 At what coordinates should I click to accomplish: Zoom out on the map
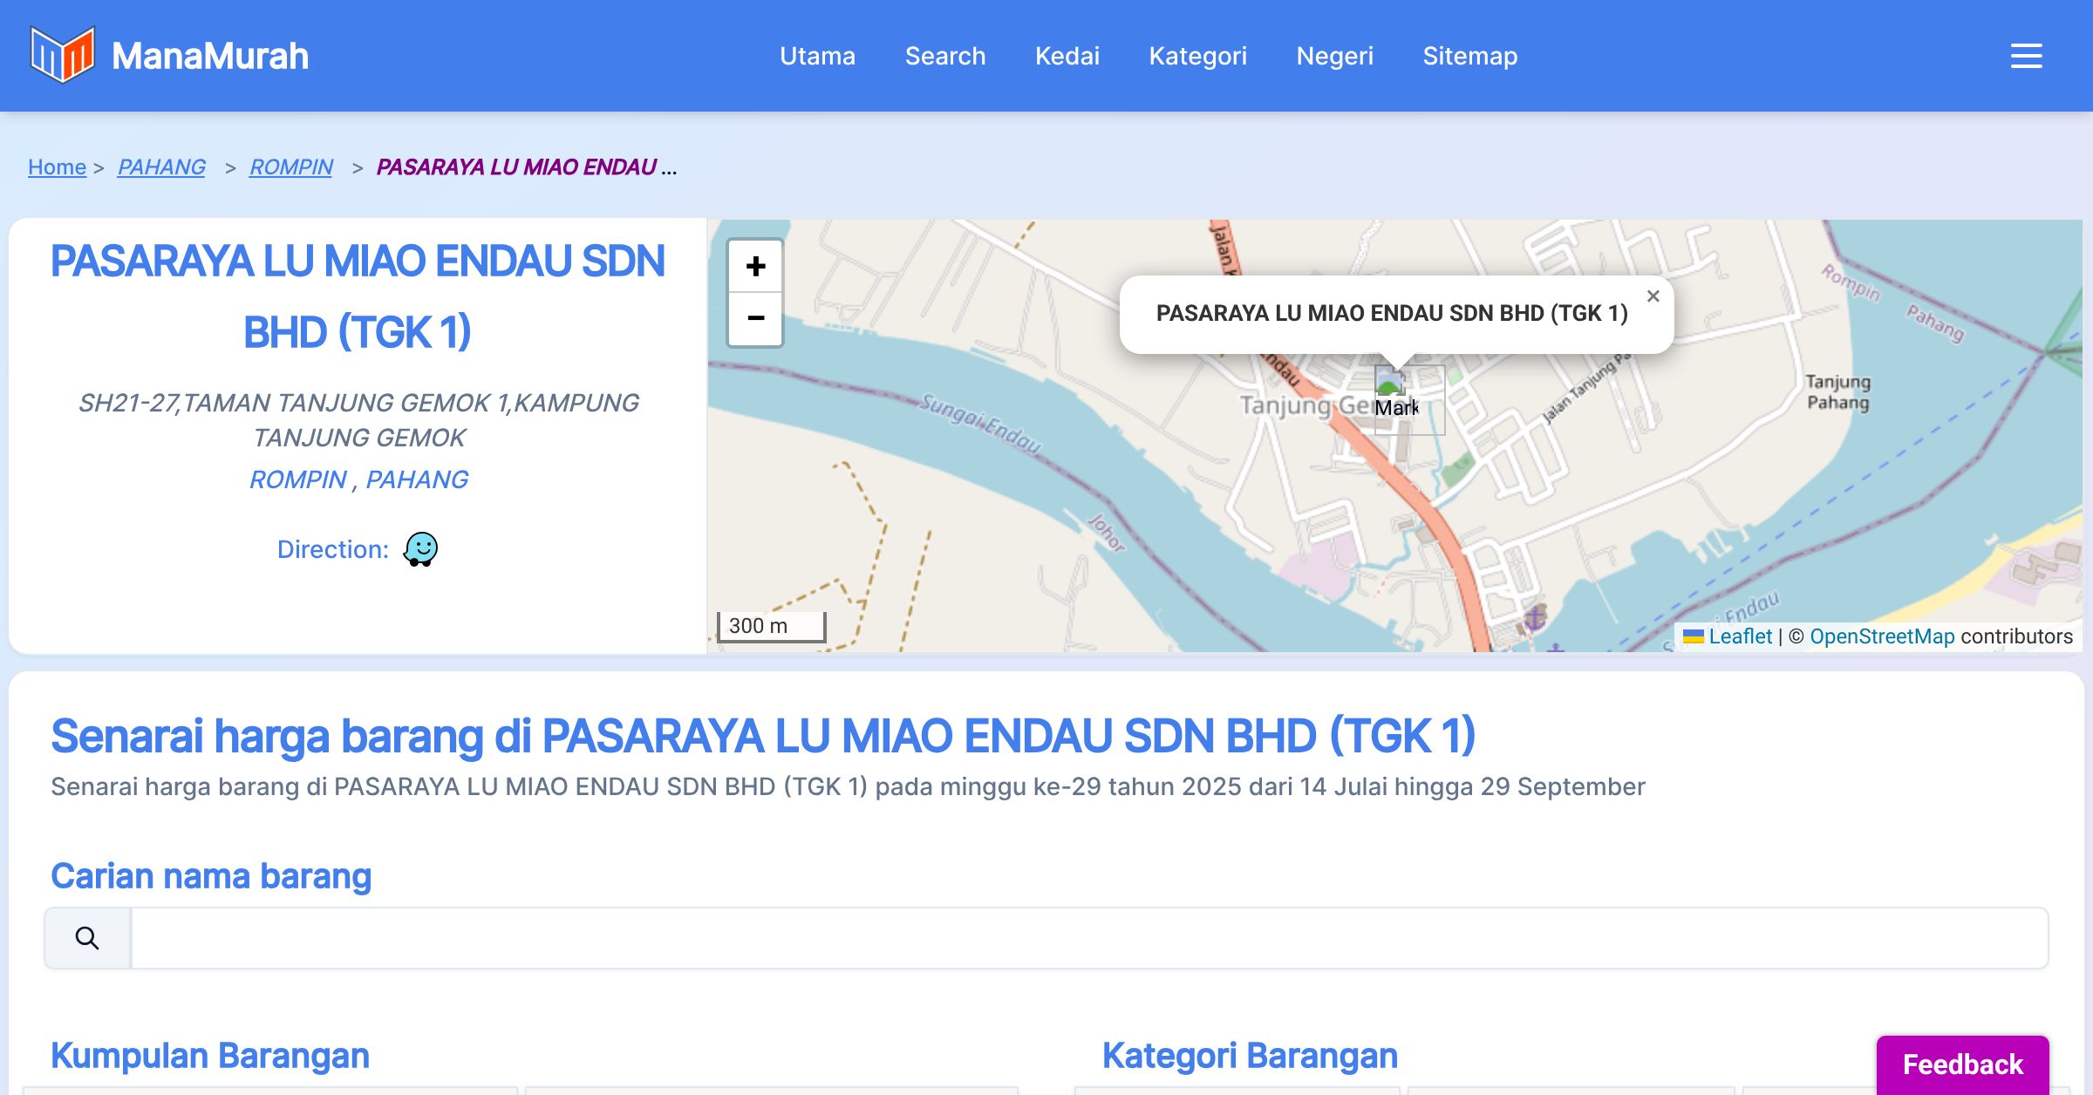[755, 318]
